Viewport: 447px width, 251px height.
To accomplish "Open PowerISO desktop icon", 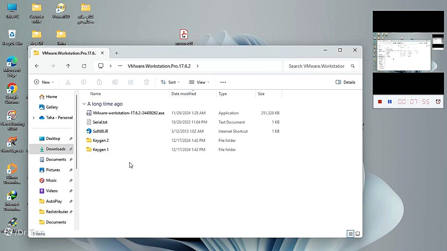I will click(61, 11).
